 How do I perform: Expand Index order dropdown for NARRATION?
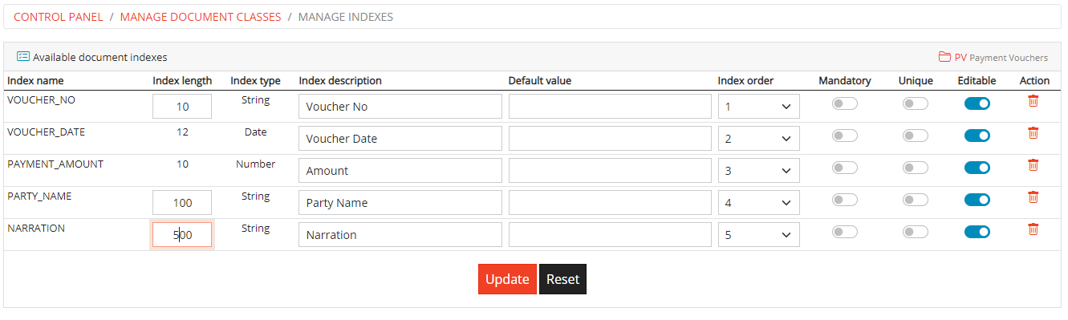click(x=758, y=235)
